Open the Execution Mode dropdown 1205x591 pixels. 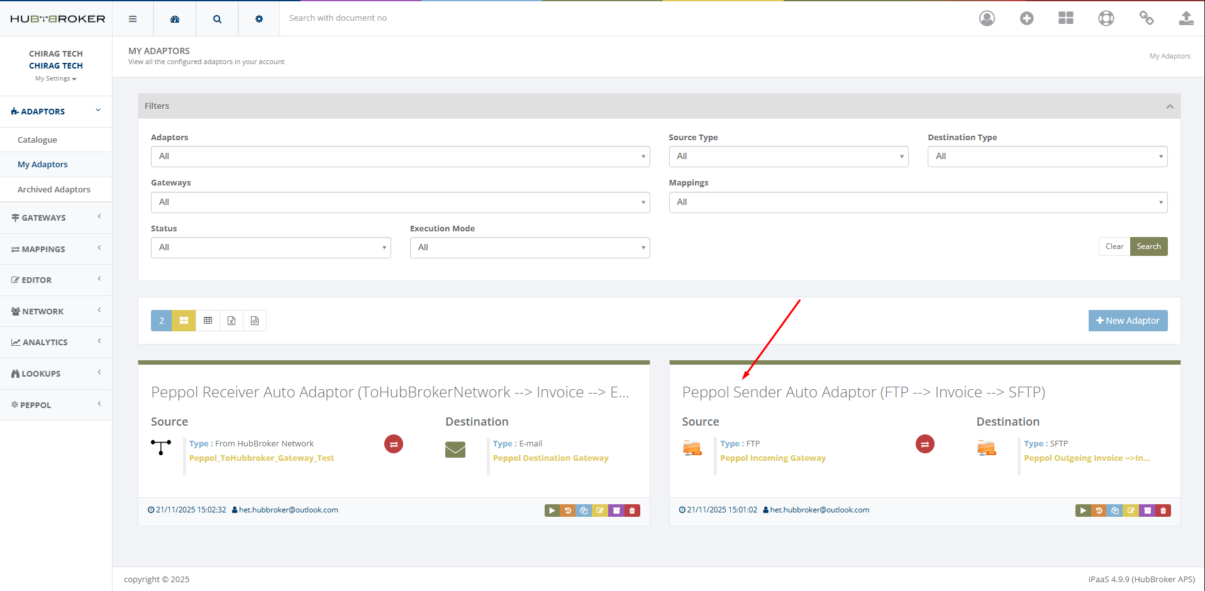pos(529,247)
